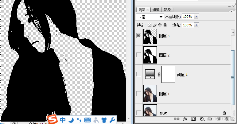Click layers panel scroll down arrow
This screenshot has height=124, width=237.
[x=233, y=113]
